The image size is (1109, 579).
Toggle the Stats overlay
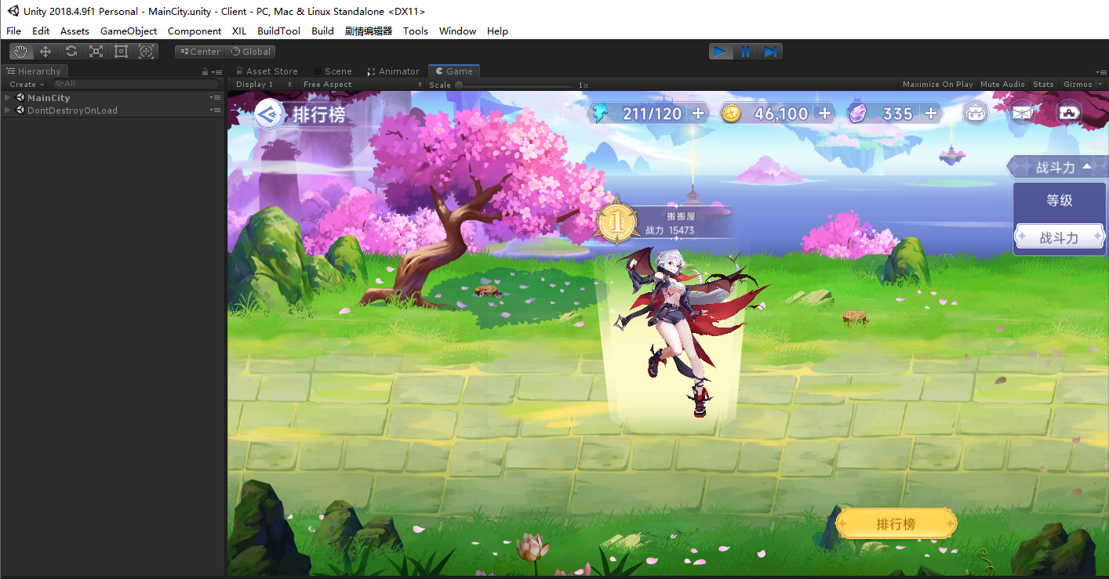1043,85
